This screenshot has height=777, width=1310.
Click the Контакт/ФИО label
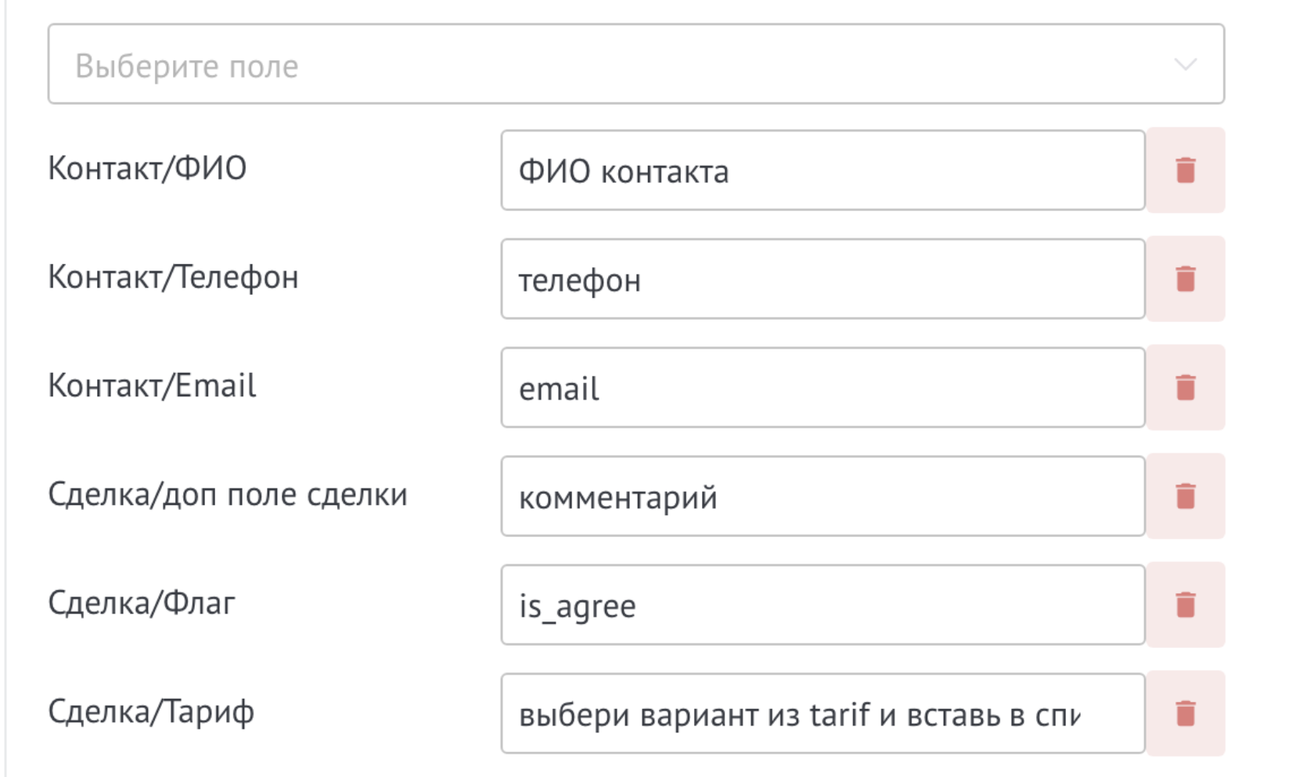pos(149,167)
